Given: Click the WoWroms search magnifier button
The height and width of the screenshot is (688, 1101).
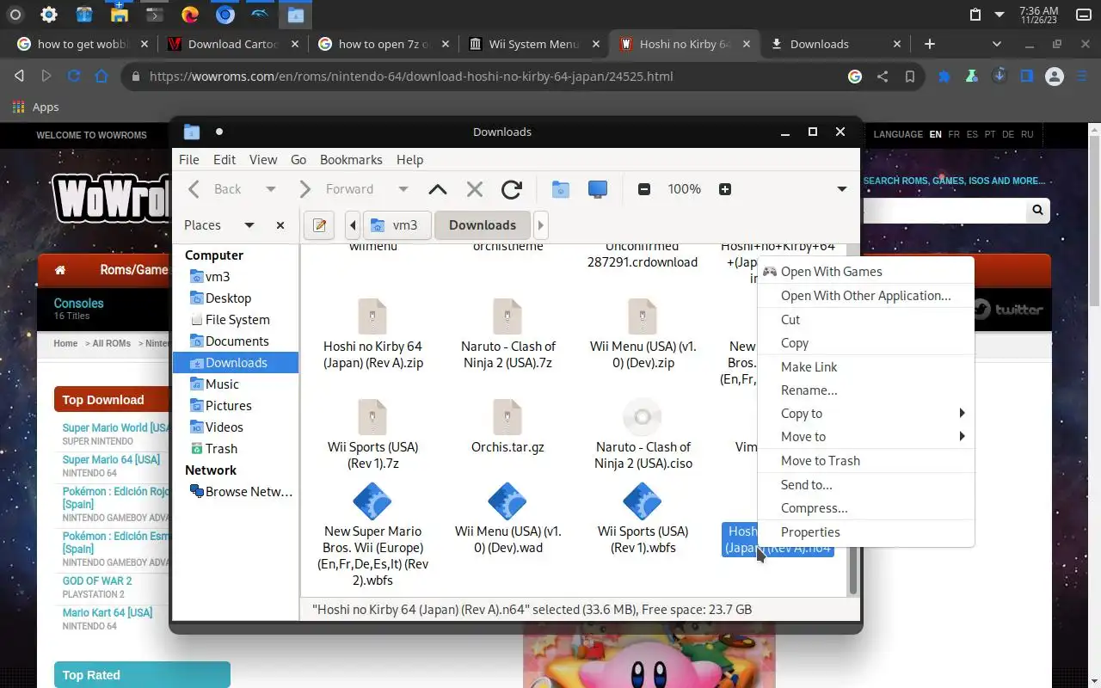Looking at the screenshot, I should 1037,210.
